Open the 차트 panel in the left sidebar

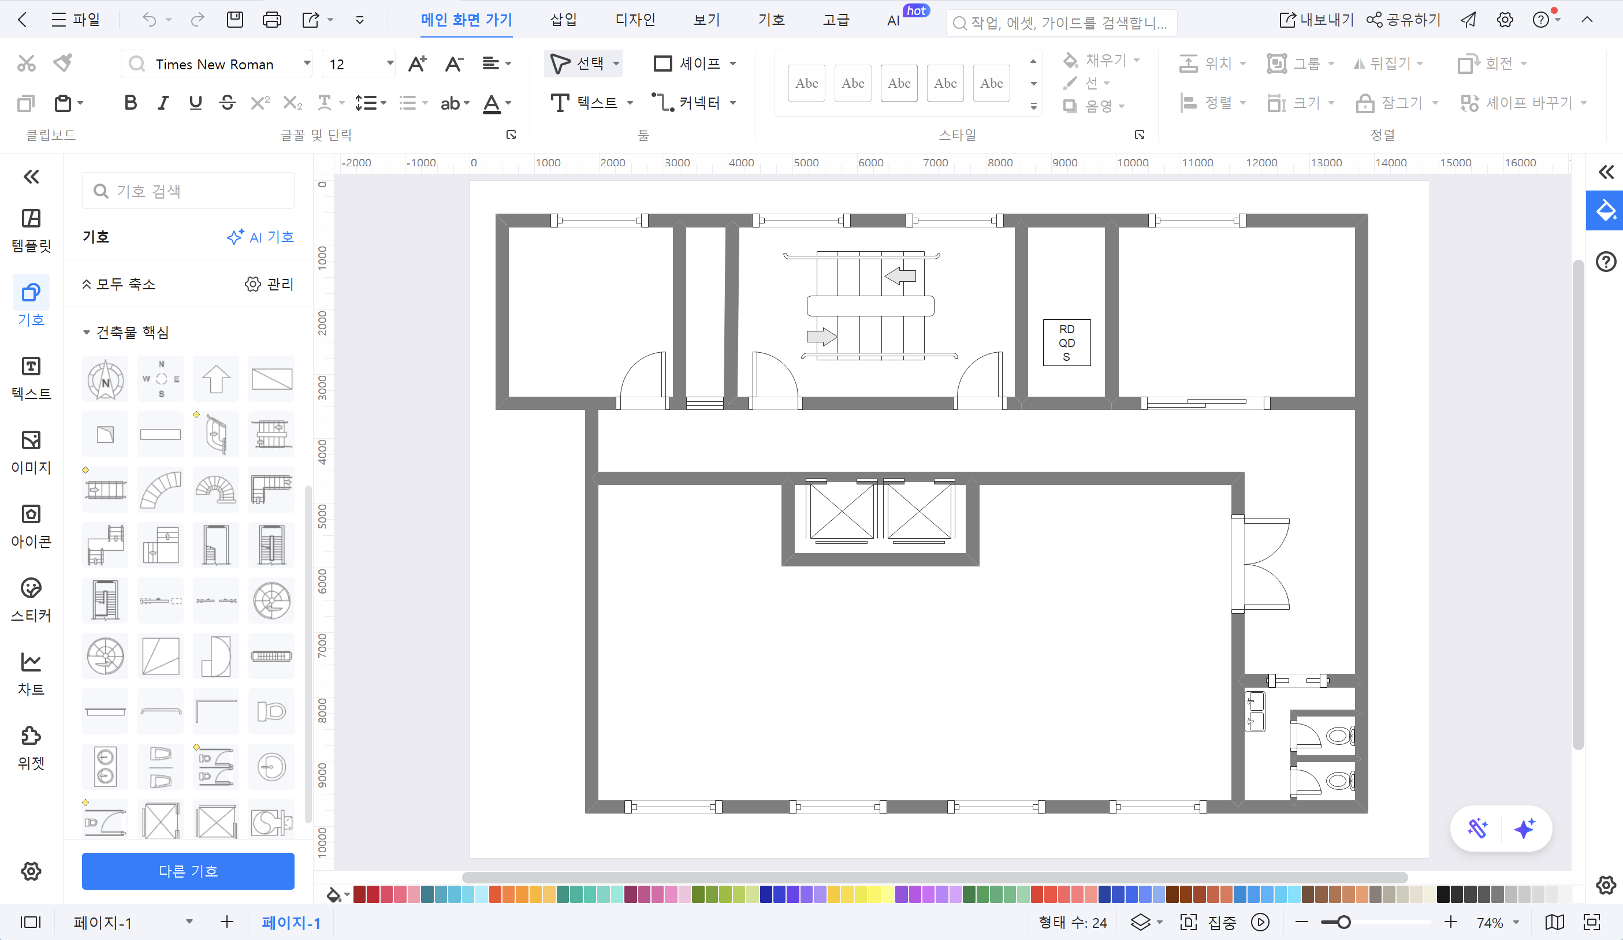pos(30,673)
